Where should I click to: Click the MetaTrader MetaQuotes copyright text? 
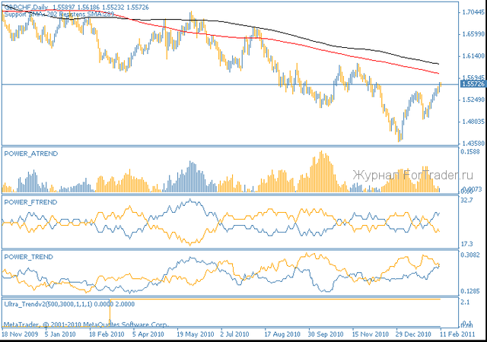coord(86,325)
